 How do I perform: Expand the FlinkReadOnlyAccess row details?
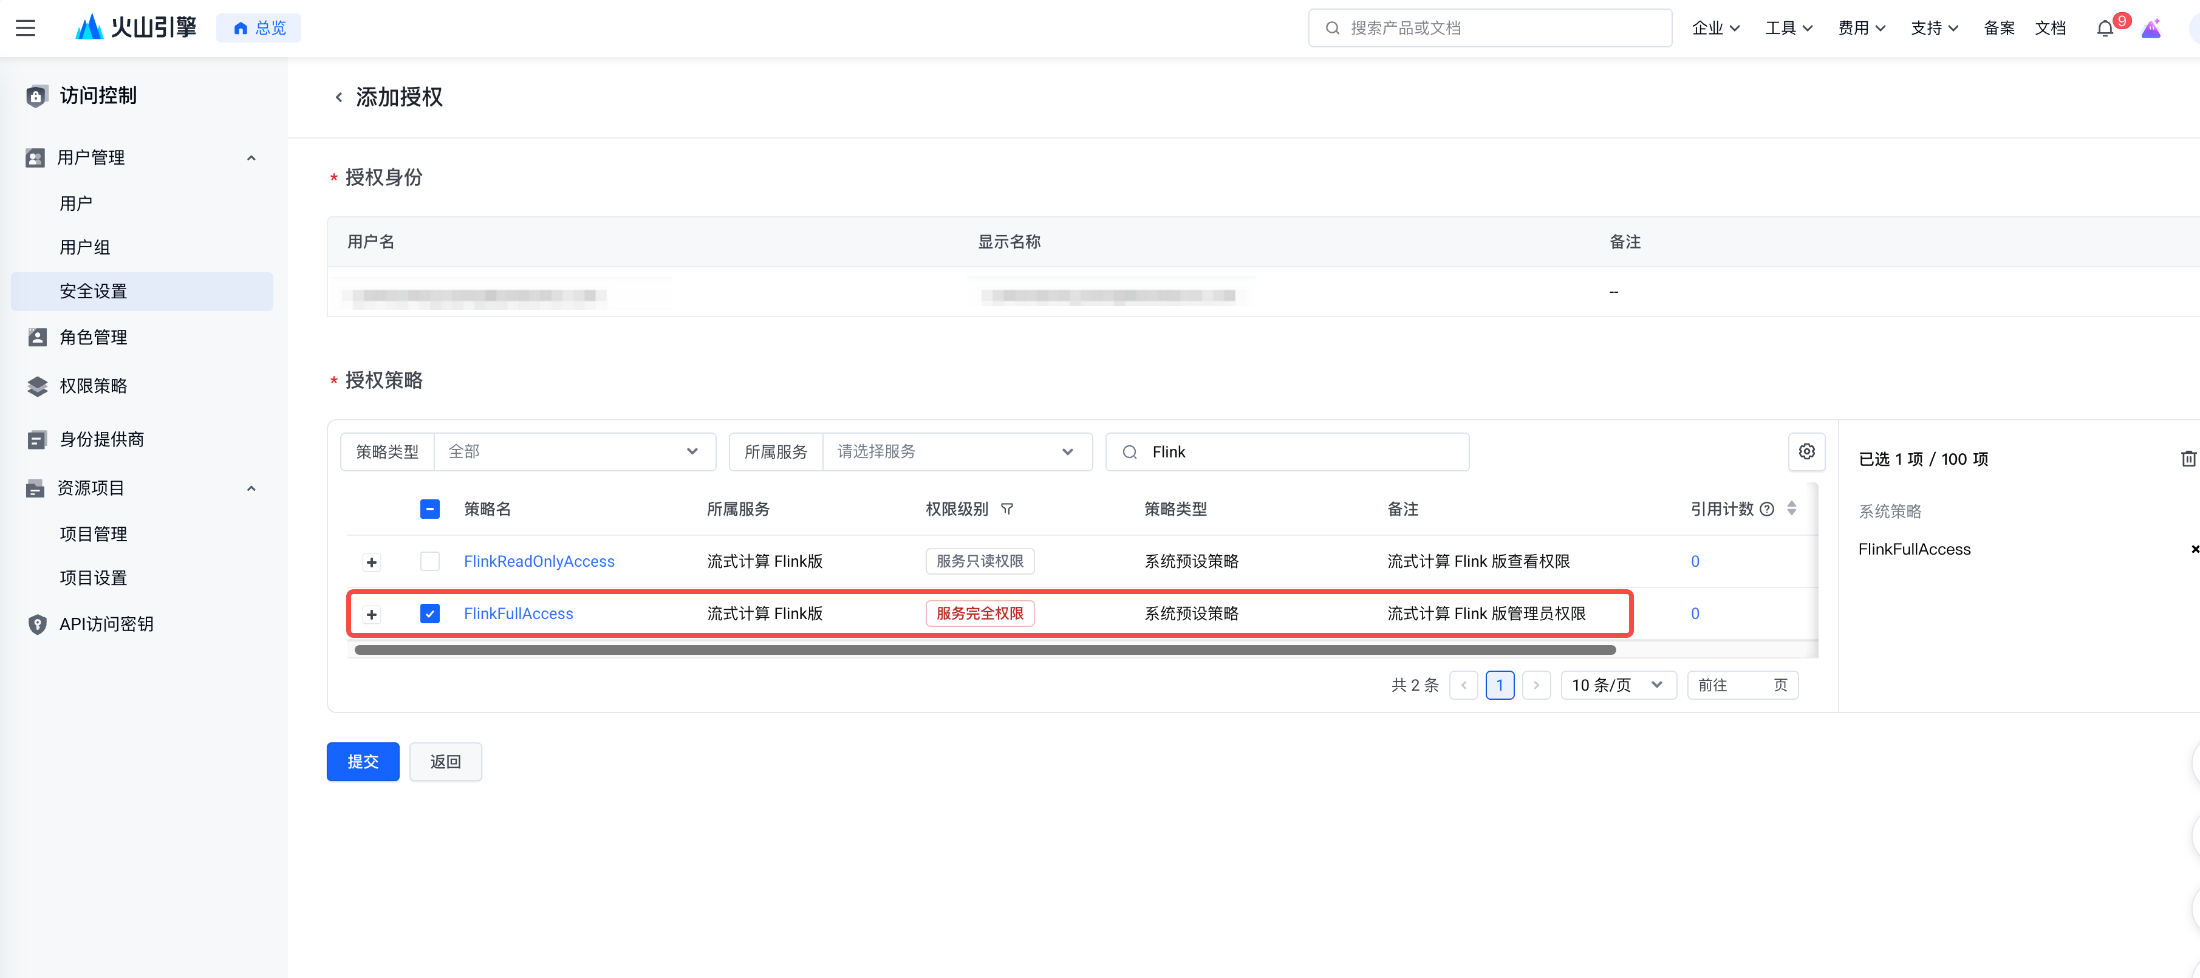(372, 562)
